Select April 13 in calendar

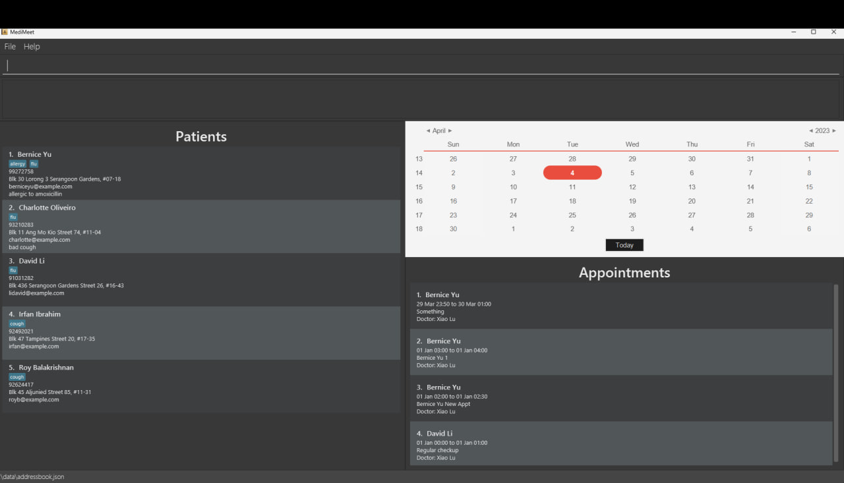[692, 187]
